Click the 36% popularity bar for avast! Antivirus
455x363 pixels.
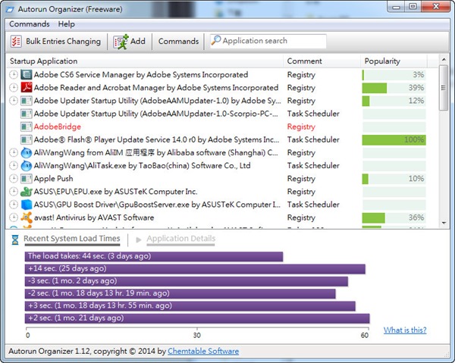pos(394,217)
